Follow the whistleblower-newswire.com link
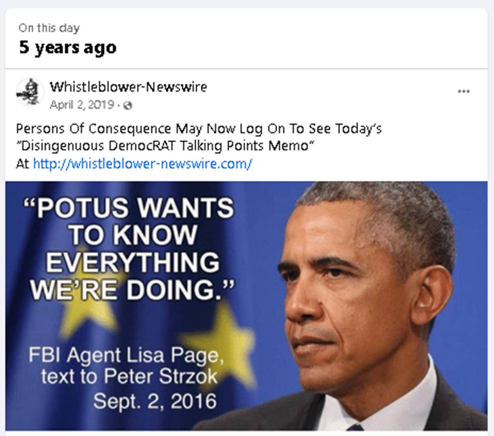The image size is (494, 436). tap(142, 163)
